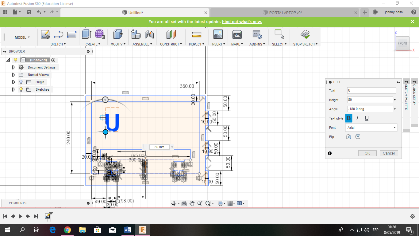The height and width of the screenshot is (236, 419).
Task: Open timeline settings gear icon
Action: 413,216
